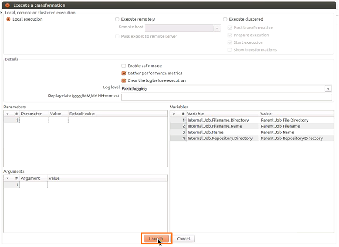This screenshot has height=247, width=339.
Task: Open Arguments table sort arrow
Action: (x=7, y=178)
